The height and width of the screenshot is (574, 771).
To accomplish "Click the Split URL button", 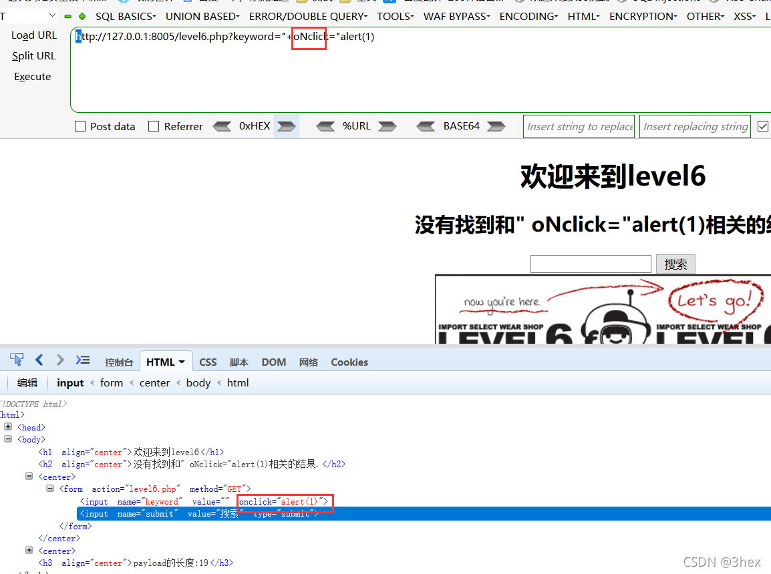I will 34,56.
